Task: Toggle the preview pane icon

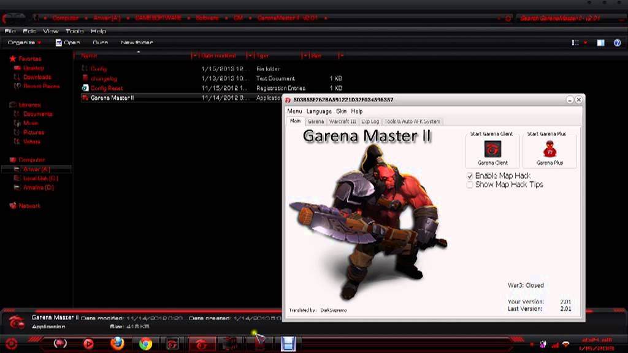Action: tap(601, 43)
